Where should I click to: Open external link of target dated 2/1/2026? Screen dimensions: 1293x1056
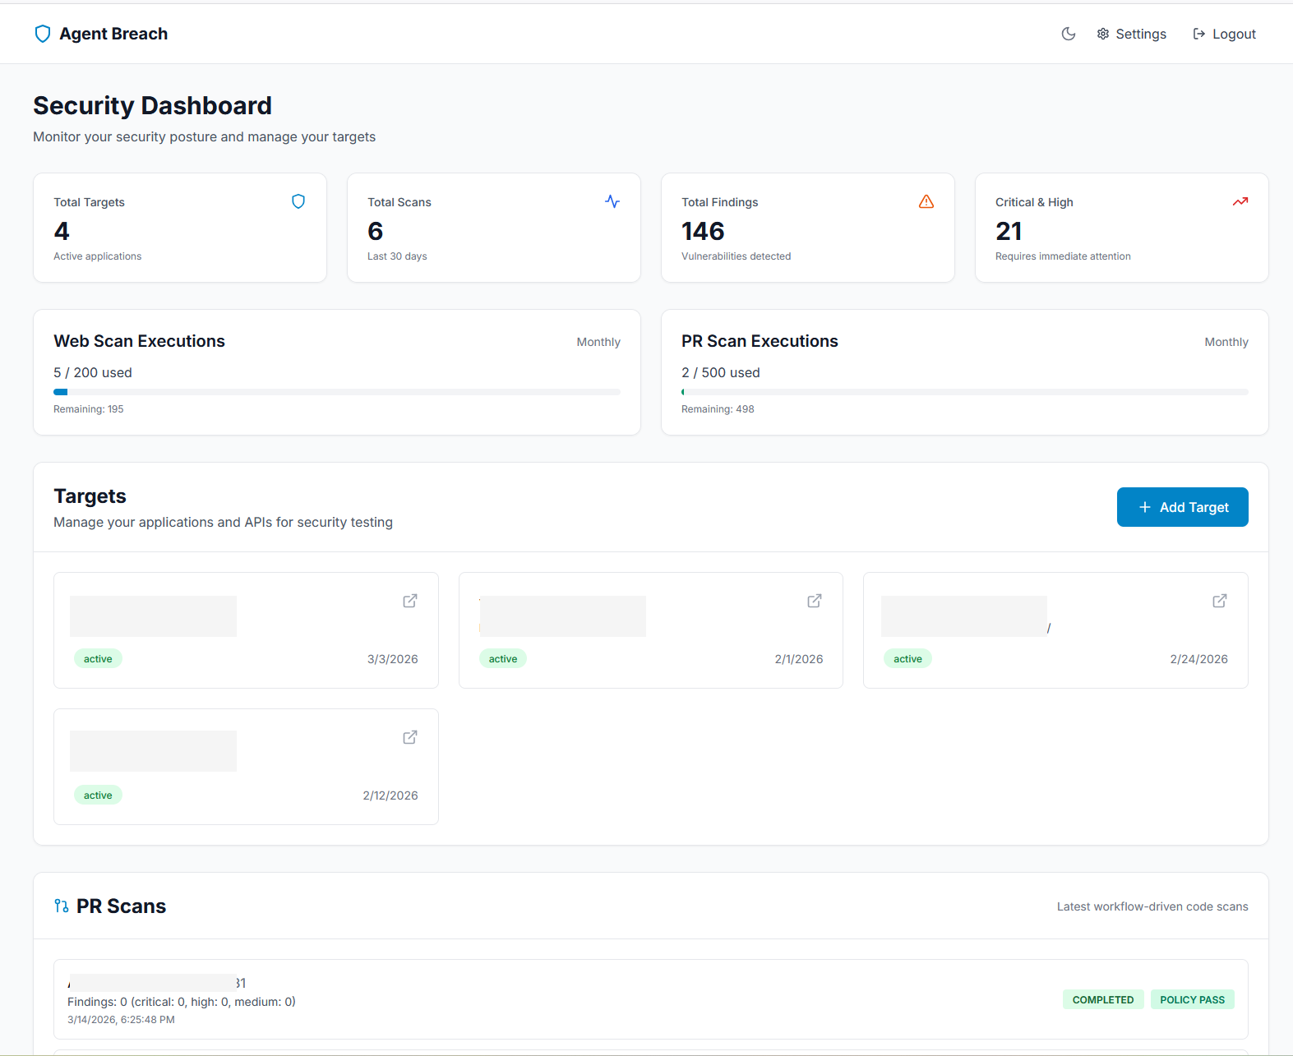point(814,601)
